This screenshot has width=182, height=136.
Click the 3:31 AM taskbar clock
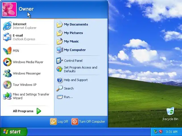[171, 132]
